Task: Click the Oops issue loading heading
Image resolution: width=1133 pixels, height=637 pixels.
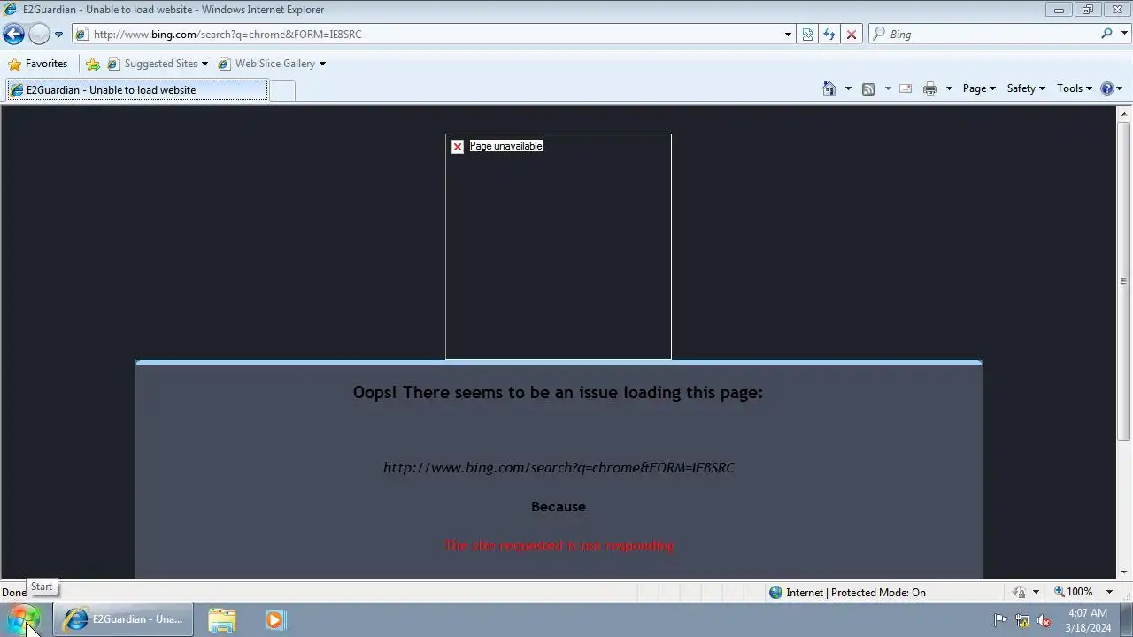Action: pyautogui.click(x=558, y=392)
